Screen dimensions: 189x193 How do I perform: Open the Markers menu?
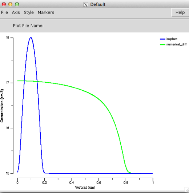[x=46, y=12]
